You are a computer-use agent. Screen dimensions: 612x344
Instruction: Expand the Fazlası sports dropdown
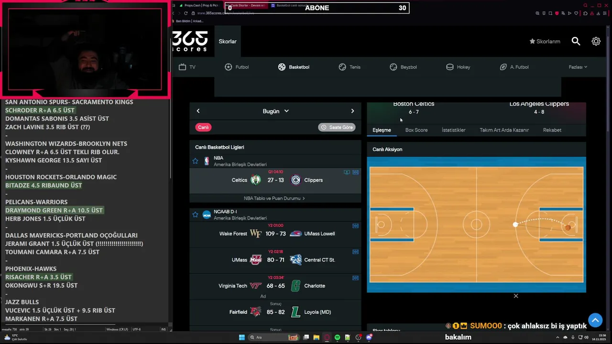click(x=578, y=67)
